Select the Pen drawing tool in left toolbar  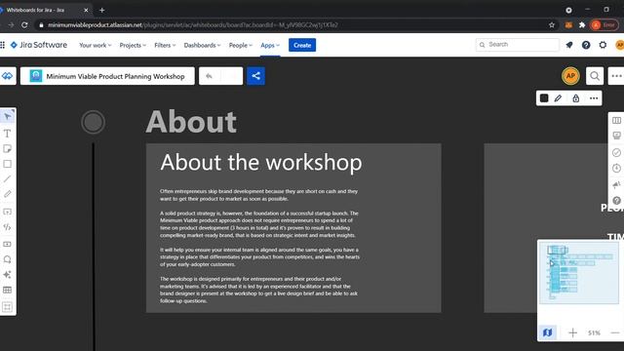point(7,194)
